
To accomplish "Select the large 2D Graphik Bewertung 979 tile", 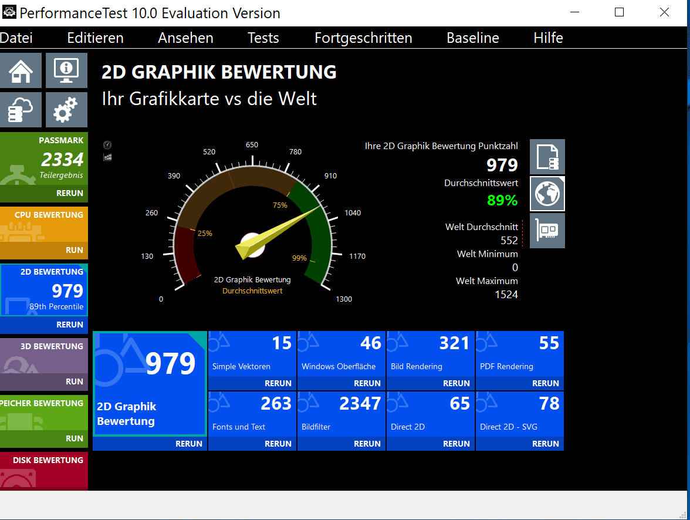I will pyautogui.click(x=150, y=383).
